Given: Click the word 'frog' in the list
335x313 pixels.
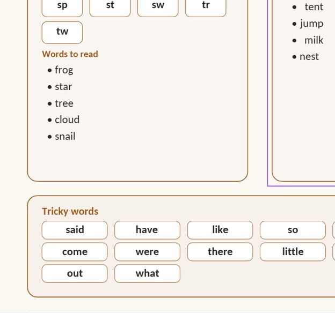Looking at the screenshot, I should pos(64,70).
